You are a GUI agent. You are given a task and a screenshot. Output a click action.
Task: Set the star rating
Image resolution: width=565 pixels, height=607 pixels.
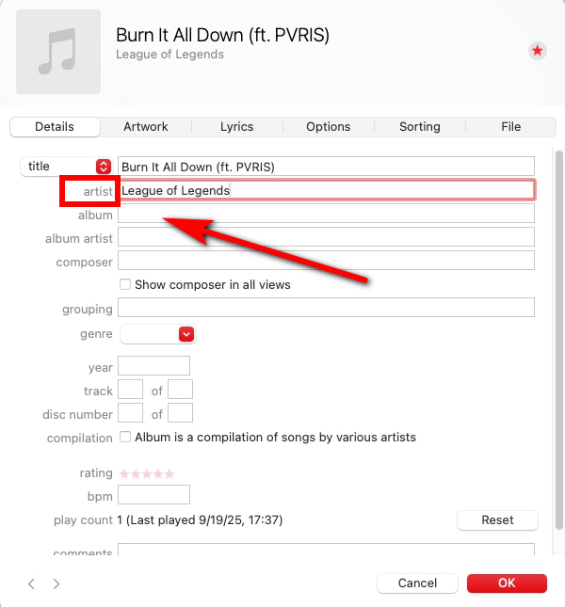(x=147, y=473)
